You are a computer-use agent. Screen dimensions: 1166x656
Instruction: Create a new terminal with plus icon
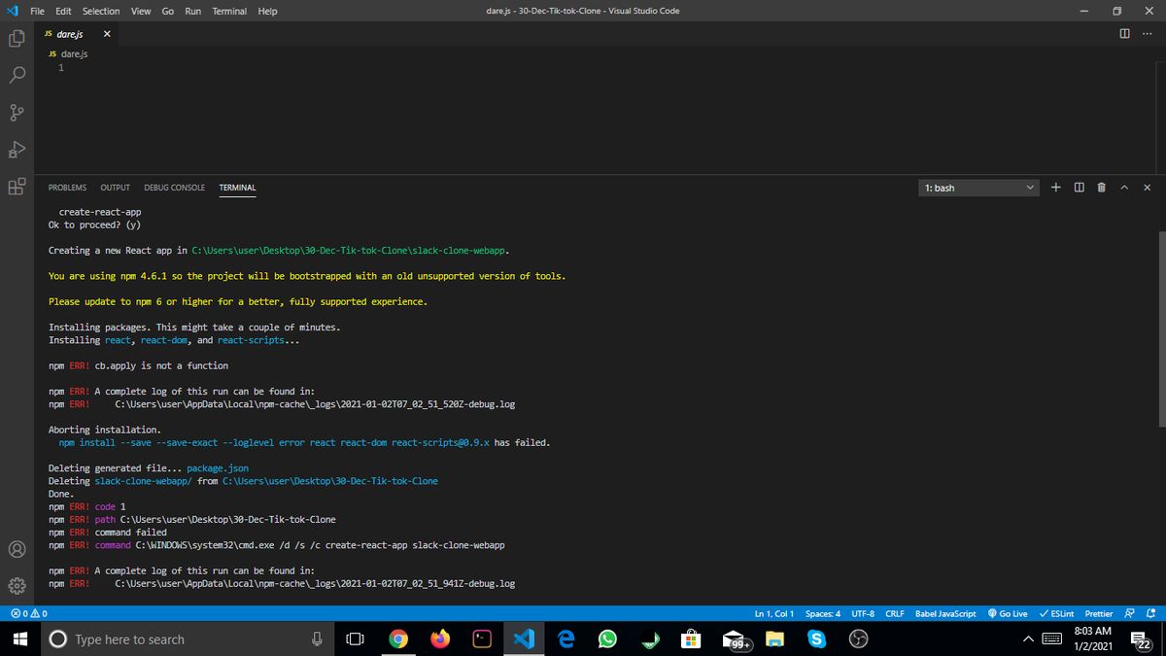1056,187
